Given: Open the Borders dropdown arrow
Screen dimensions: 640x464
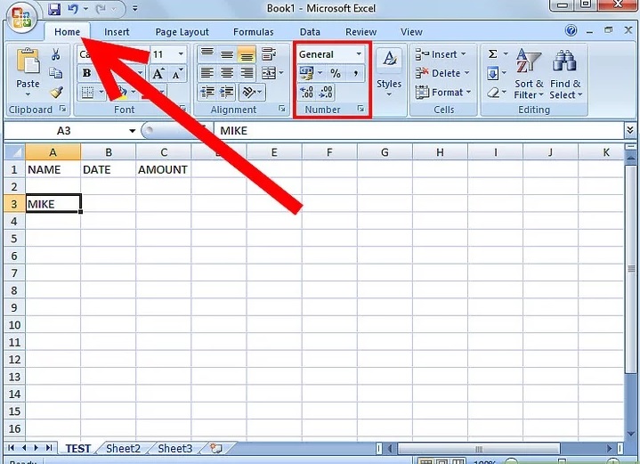Looking at the screenshot, I should [x=101, y=92].
